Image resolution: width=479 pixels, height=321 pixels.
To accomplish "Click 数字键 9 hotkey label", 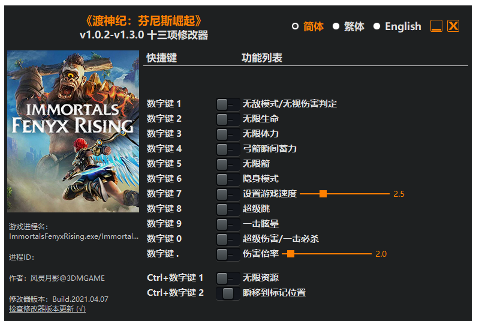I will pyautogui.click(x=164, y=223).
